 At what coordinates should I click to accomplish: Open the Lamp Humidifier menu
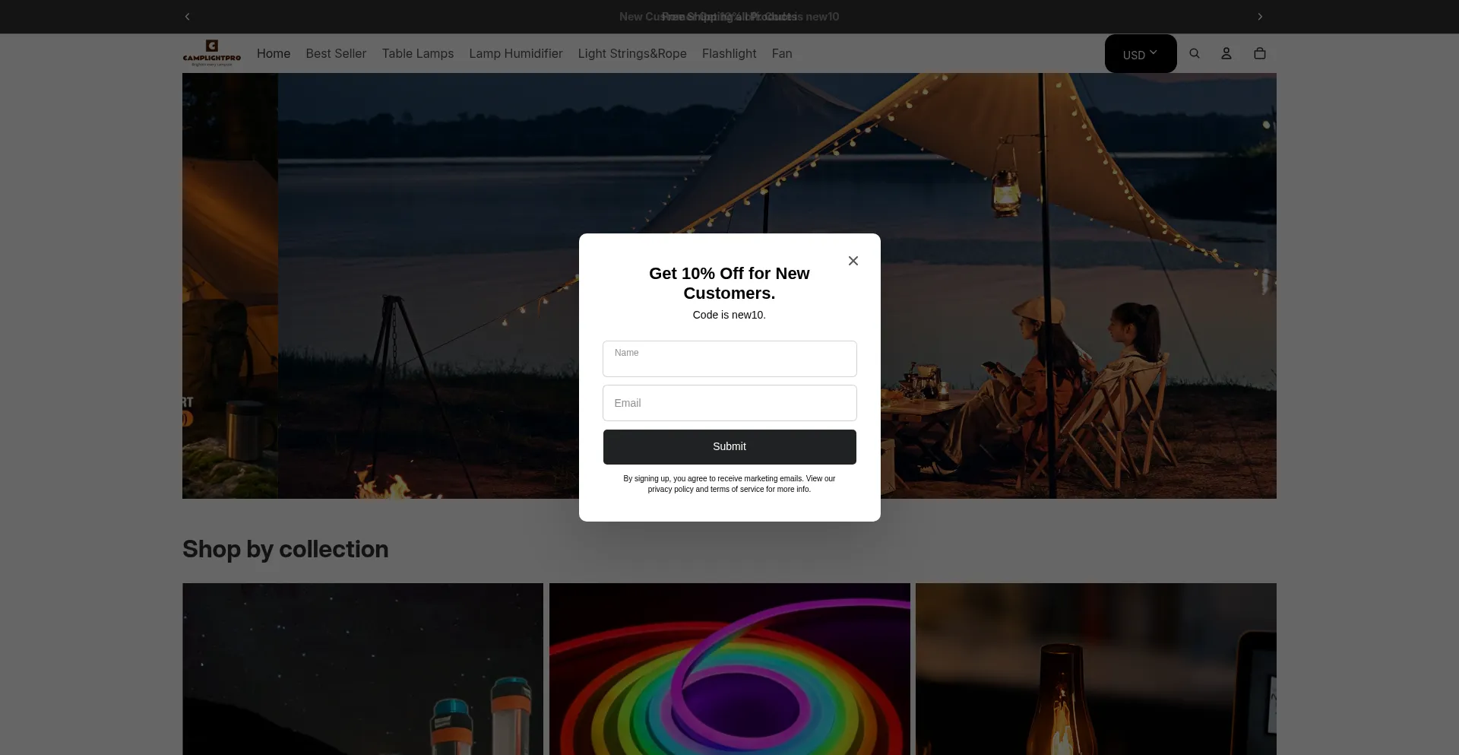pos(515,53)
